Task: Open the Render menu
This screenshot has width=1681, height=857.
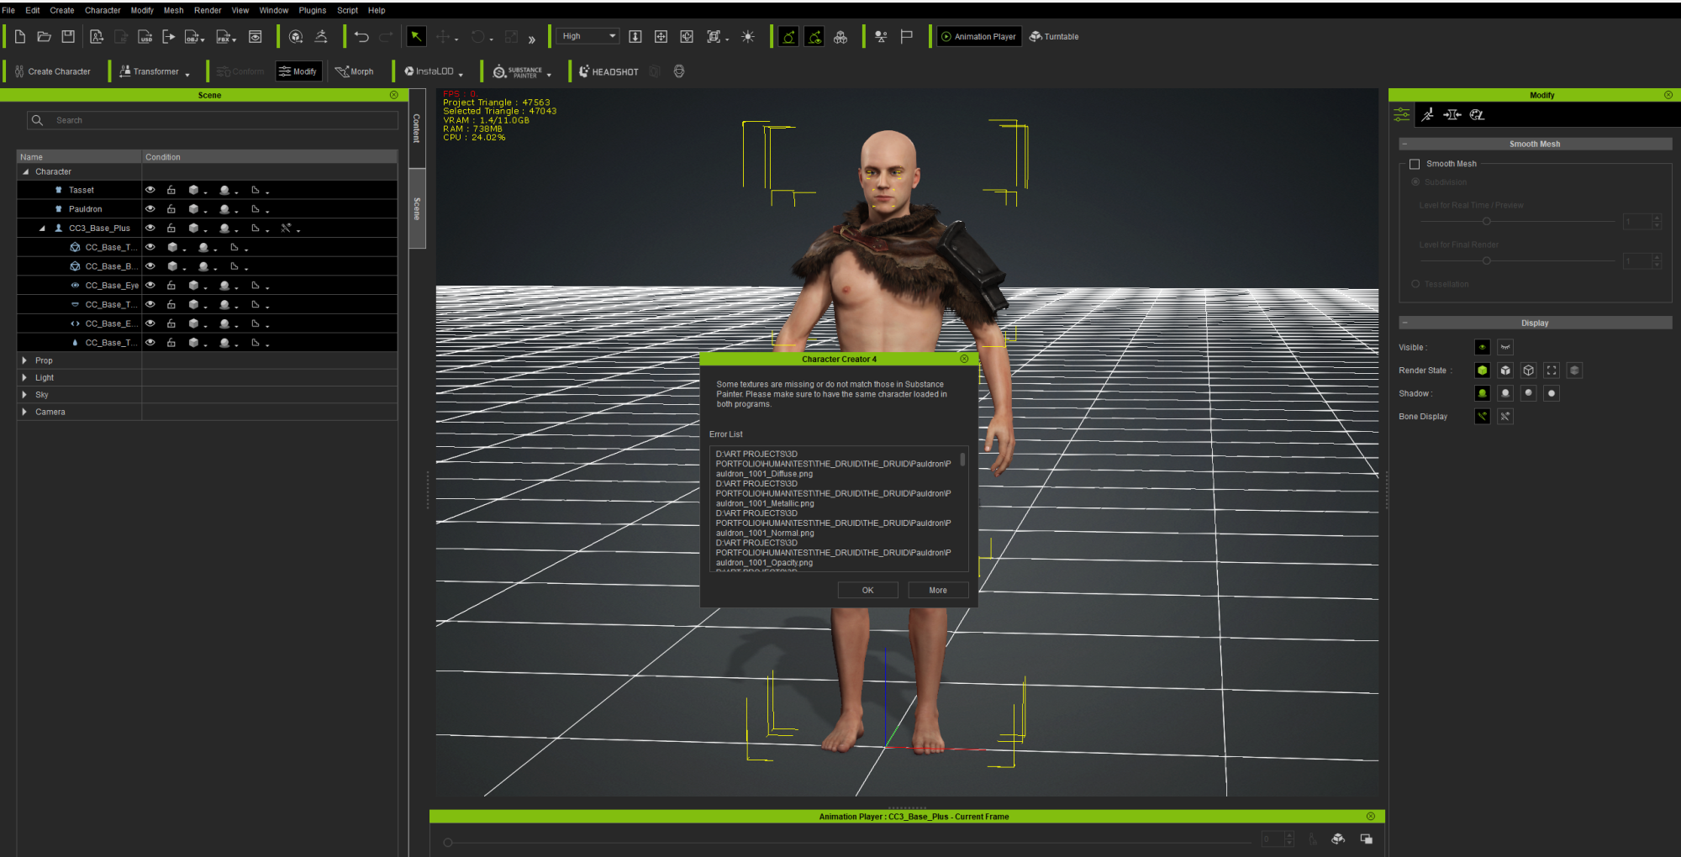Action: (208, 10)
